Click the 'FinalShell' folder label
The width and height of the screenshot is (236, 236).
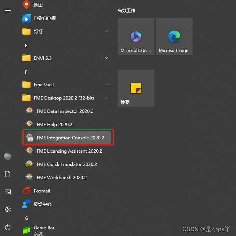(x=44, y=85)
